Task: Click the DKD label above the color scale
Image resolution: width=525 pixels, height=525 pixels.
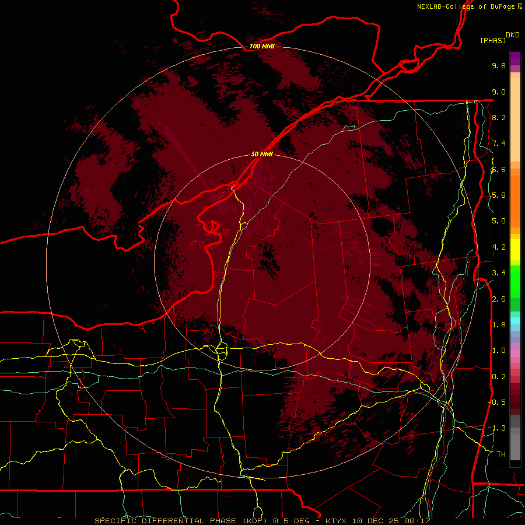Action: click(513, 35)
